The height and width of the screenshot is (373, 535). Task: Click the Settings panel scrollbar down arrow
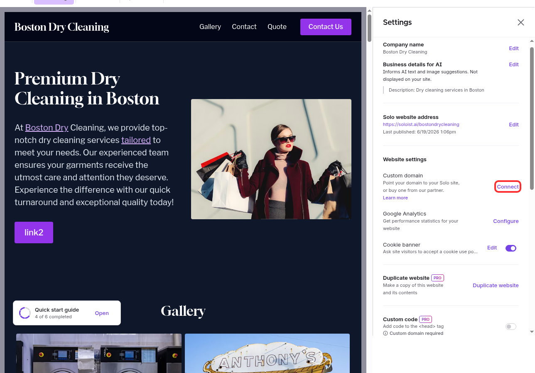(532, 332)
